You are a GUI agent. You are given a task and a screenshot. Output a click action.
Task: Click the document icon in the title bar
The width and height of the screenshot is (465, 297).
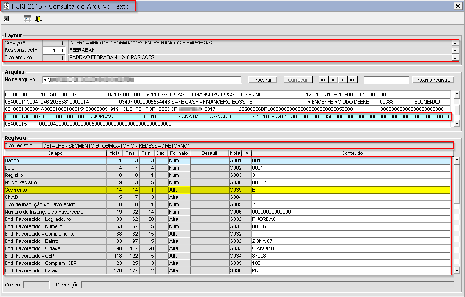6,6
